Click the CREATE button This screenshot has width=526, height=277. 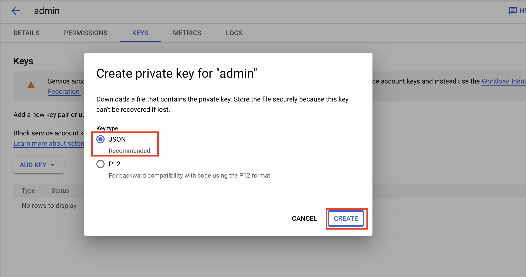(x=346, y=218)
